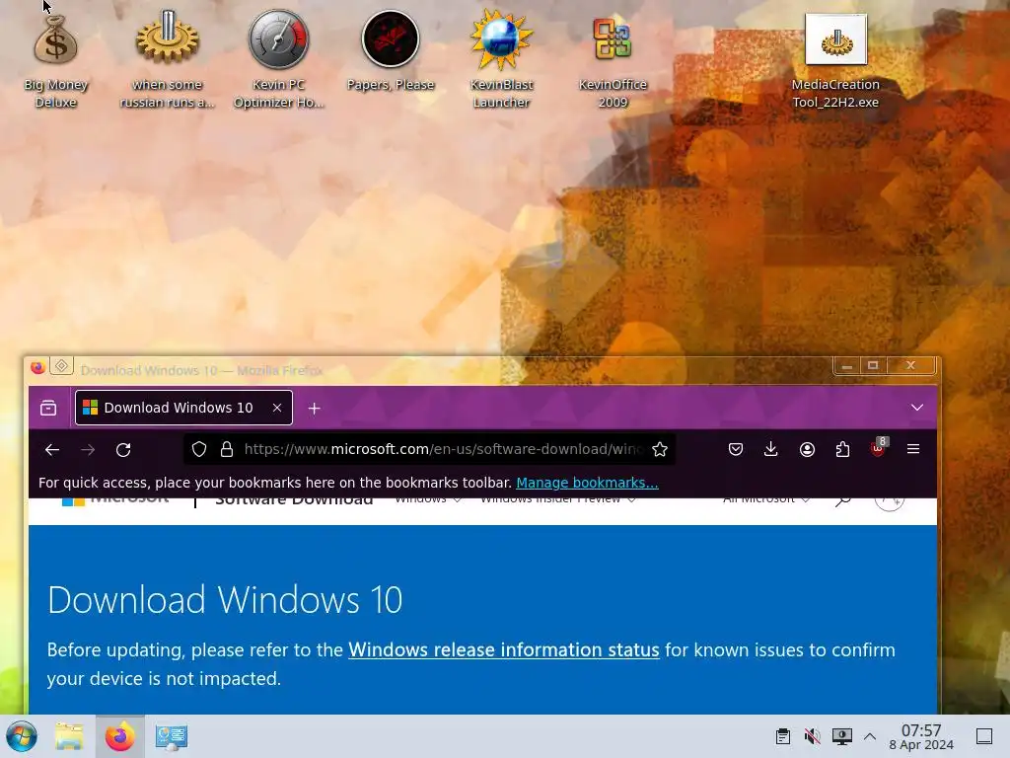Click the pin-window diamond icon in the title bar
Viewport: 1010px width, 758px height.
pyautogui.click(x=61, y=366)
